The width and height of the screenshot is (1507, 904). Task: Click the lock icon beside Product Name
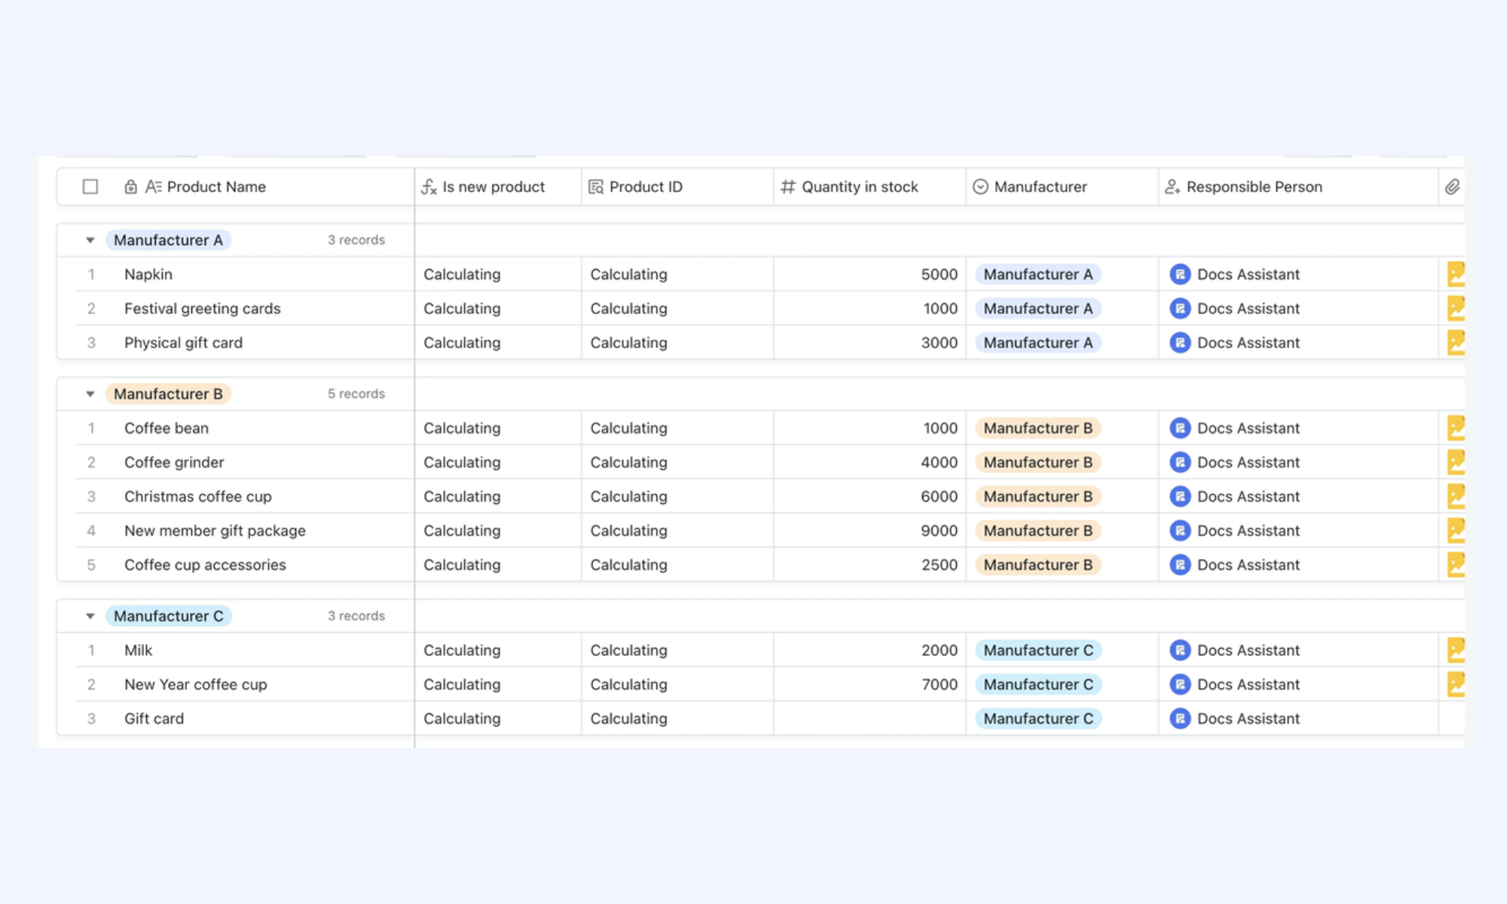[x=130, y=187]
